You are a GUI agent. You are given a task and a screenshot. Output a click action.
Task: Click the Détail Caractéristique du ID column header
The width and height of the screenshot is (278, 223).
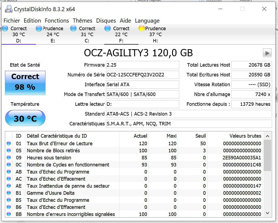tap(72, 136)
